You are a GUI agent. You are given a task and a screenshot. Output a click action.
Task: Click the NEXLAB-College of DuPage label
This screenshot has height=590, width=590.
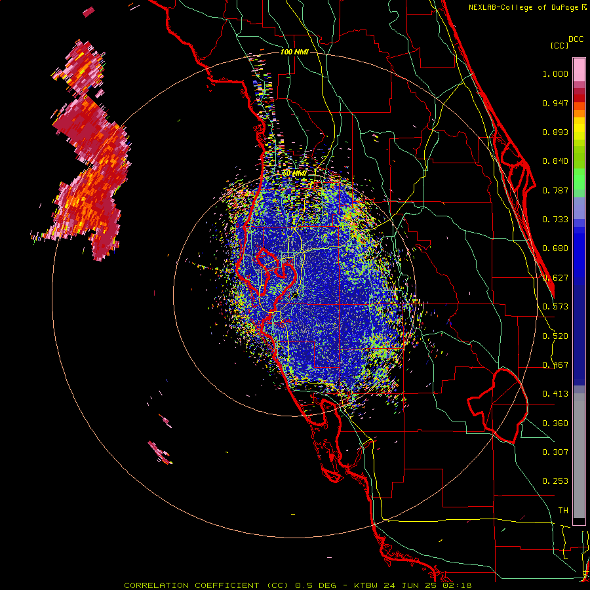(523, 7)
